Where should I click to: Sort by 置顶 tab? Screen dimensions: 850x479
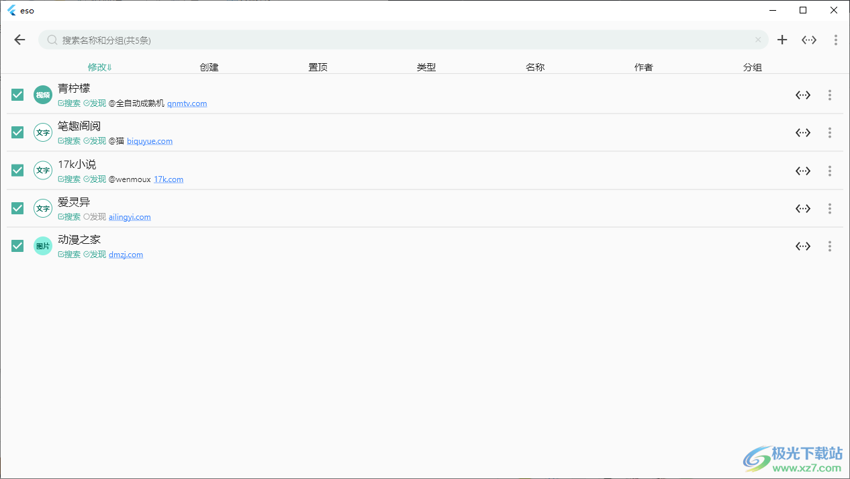tap(318, 67)
